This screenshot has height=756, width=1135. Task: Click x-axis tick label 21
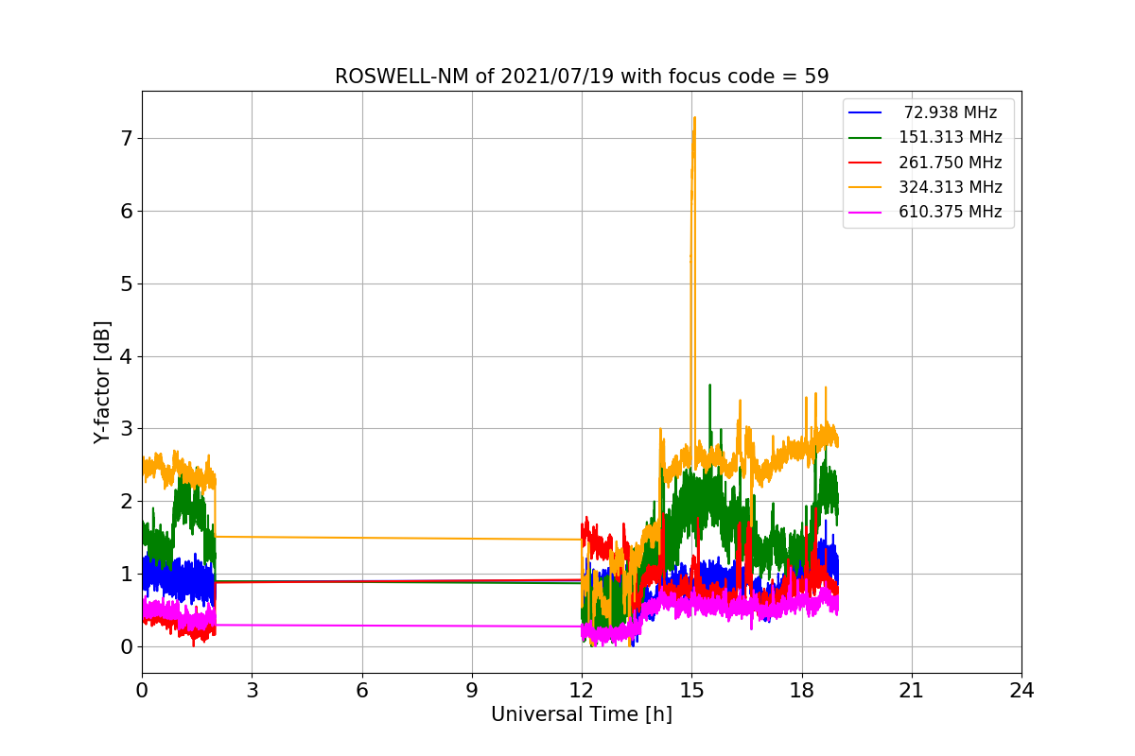click(912, 691)
